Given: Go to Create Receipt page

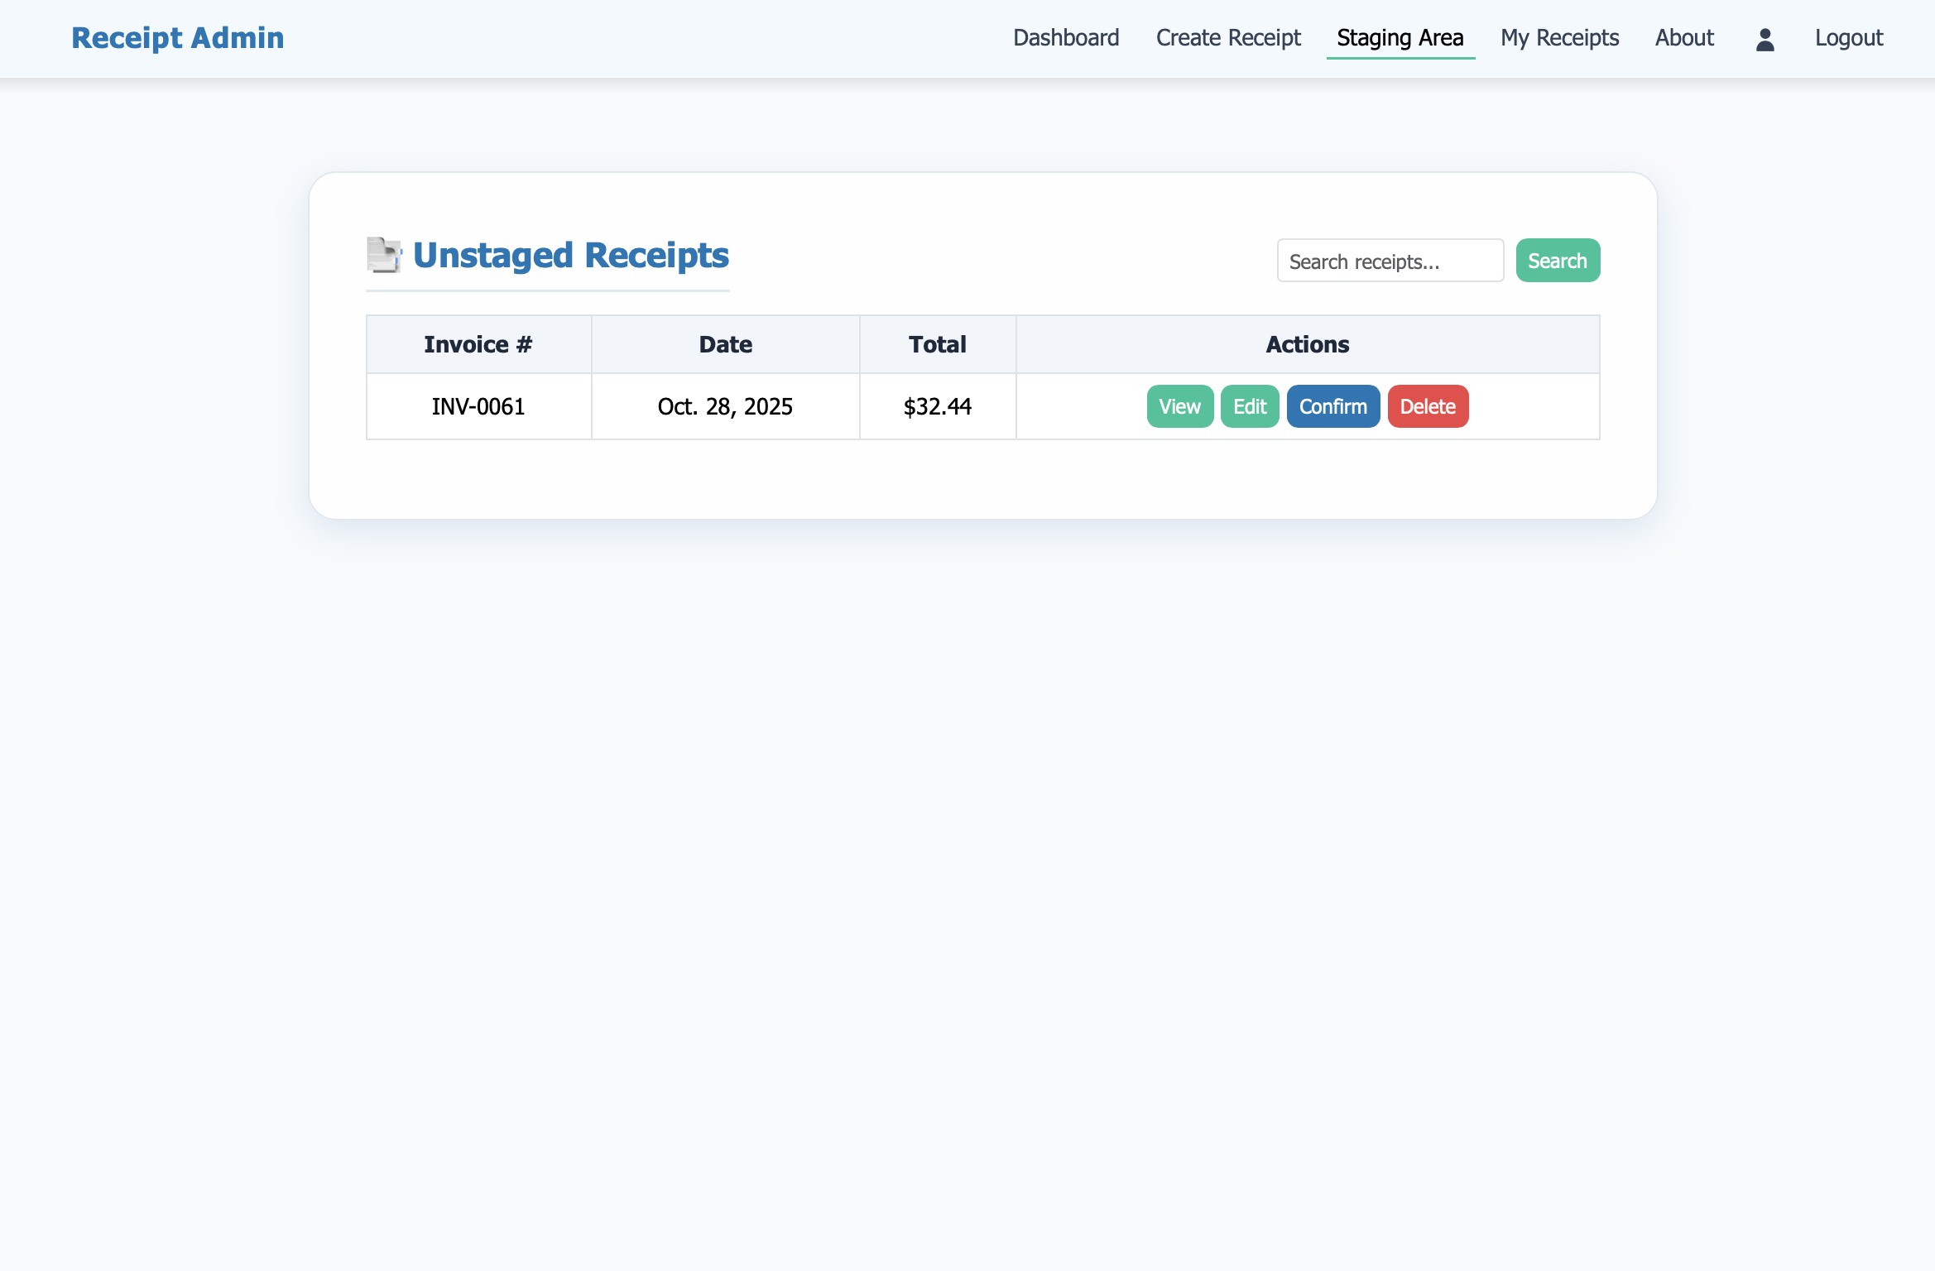Looking at the screenshot, I should (1228, 38).
